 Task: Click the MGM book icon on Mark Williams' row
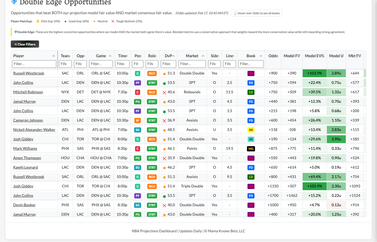[251, 148]
